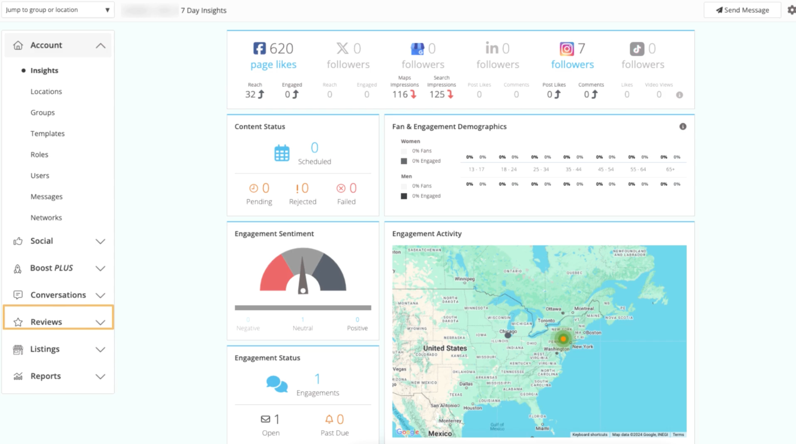
Task: Click the Reports chart icon
Action: click(18, 376)
